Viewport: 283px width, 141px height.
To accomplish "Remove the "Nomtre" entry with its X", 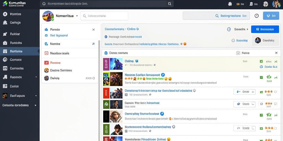I will (x=93, y=44).
